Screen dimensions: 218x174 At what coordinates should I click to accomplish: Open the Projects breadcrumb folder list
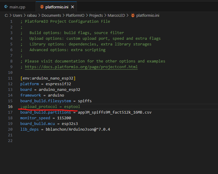[x=96, y=15]
